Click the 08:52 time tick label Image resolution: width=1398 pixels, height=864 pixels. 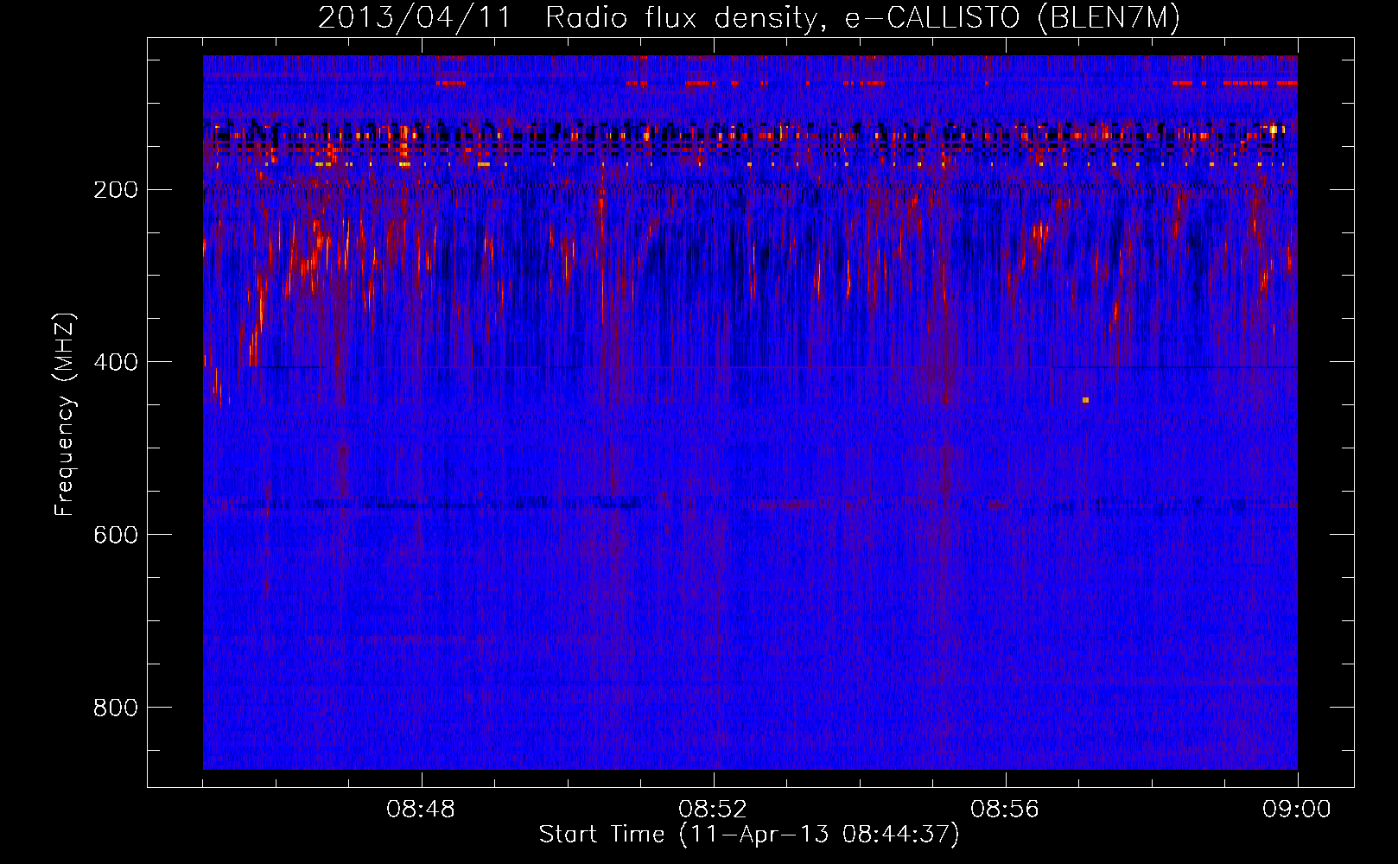(713, 810)
